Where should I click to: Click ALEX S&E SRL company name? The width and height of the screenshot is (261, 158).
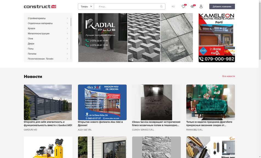85,130
